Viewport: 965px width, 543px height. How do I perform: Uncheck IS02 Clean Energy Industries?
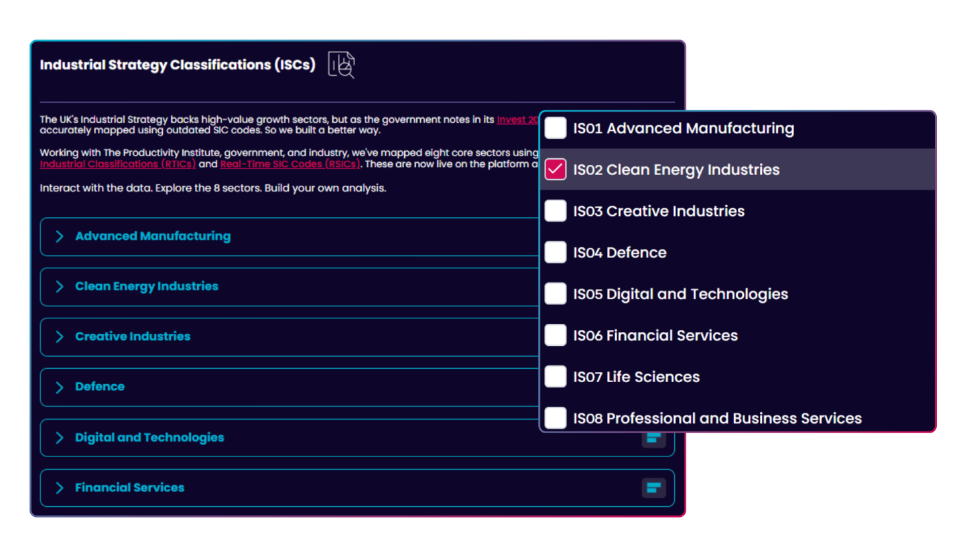pos(555,169)
